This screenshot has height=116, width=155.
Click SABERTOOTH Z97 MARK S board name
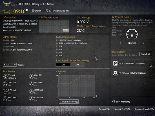[x=13, y=21]
